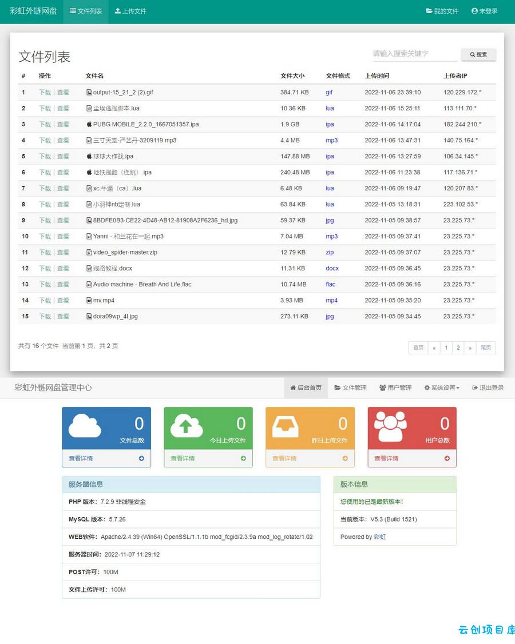Click the Apple icon beside 地铁跑酷 ipa
This screenshot has height=644, width=515.
click(89, 172)
